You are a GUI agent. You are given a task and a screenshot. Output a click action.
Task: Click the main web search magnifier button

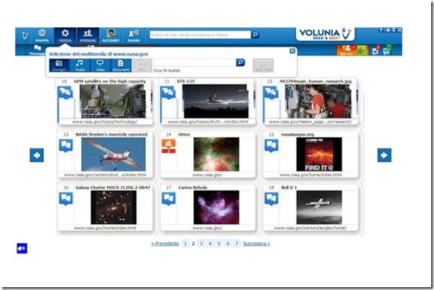pyautogui.click(x=255, y=35)
